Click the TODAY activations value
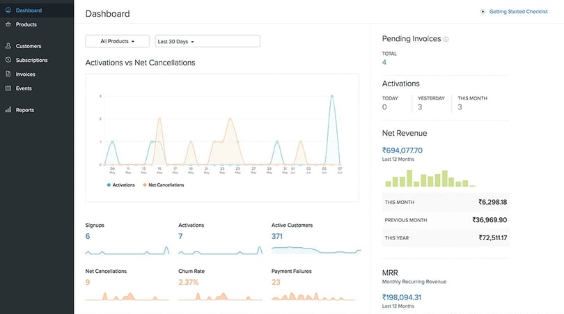 click(x=384, y=107)
